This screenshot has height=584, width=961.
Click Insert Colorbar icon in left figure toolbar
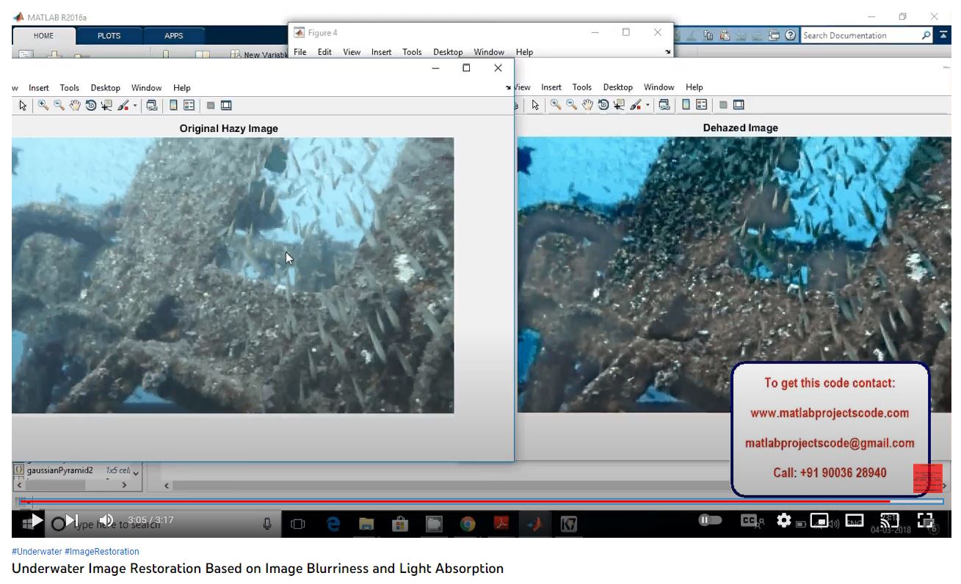coord(173,106)
